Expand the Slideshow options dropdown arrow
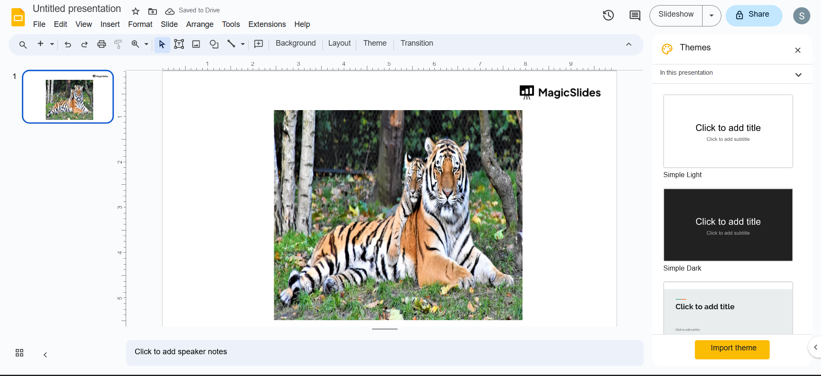Image resolution: width=821 pixels, height=376 pixels. 712,16
